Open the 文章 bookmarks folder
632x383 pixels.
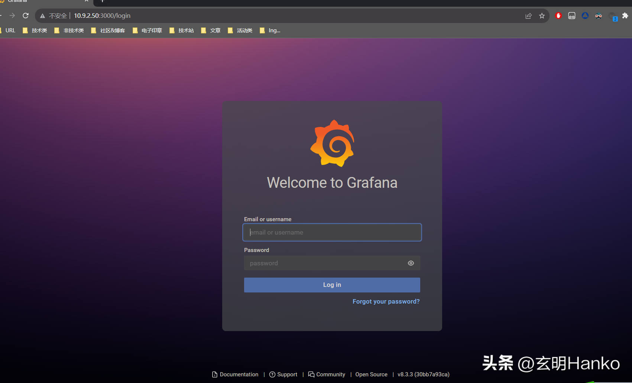211,30
